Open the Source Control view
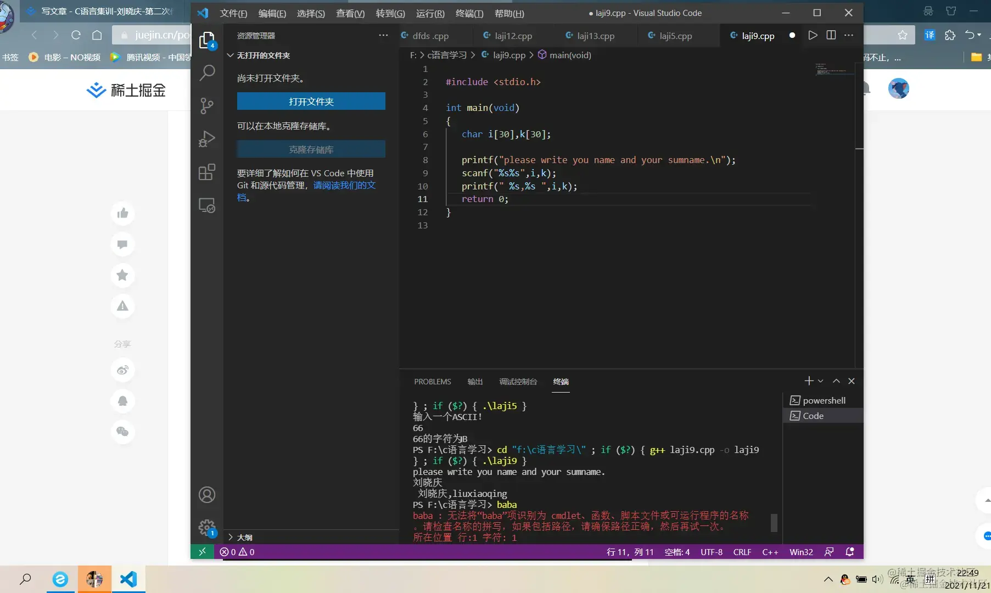The height and width of the screenshot is (593, 991). tap(207, 105)
